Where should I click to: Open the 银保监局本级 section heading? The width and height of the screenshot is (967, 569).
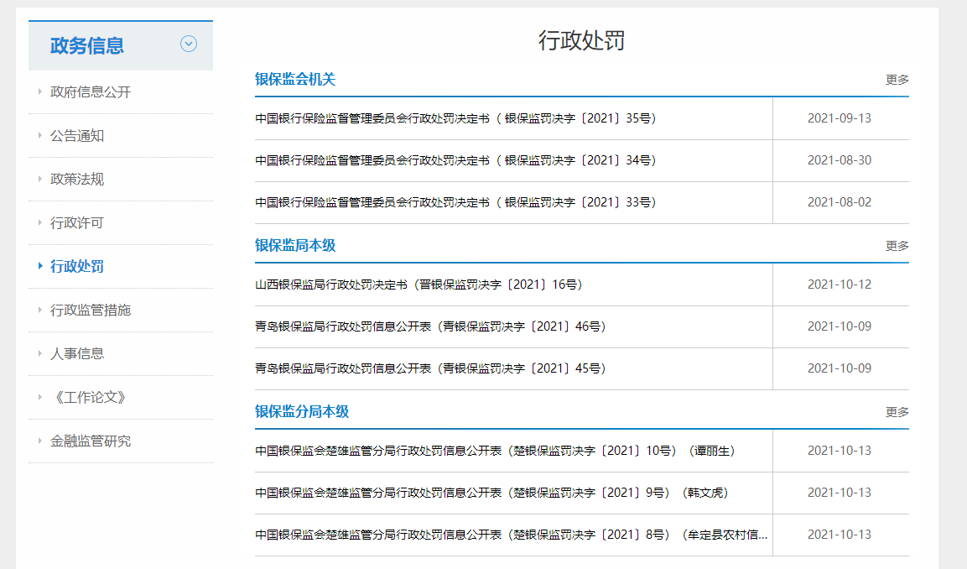coord(295,245)
